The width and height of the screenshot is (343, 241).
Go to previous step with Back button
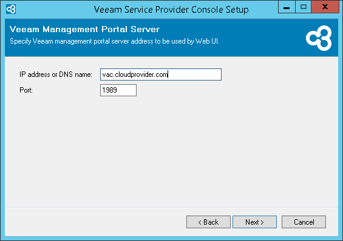(208, 222)
